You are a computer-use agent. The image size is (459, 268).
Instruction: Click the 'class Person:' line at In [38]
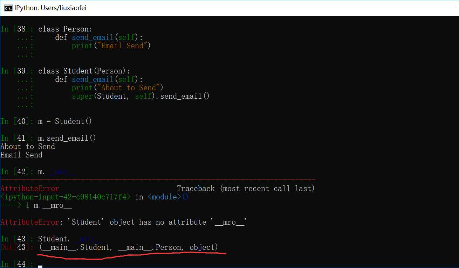[x=65, y=29]
